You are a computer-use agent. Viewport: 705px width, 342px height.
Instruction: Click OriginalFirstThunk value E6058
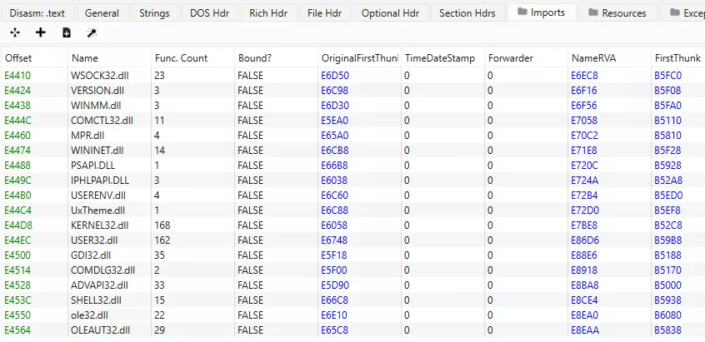click(x=334, y=226)
